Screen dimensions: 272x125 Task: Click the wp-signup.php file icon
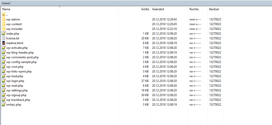pos(4,95)
